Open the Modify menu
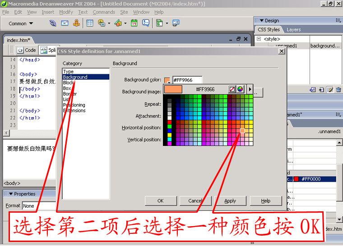The image size is (343, 246). pos(66,12)
